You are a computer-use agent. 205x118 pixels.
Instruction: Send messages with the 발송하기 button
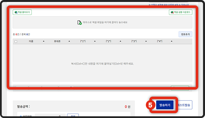(x=165, y=105)
